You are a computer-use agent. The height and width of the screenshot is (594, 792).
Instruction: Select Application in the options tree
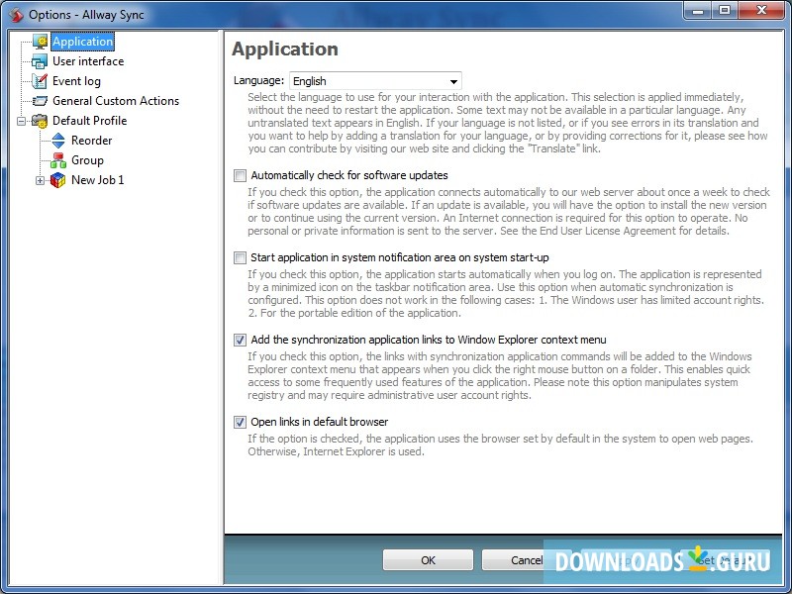coord(83,42)
